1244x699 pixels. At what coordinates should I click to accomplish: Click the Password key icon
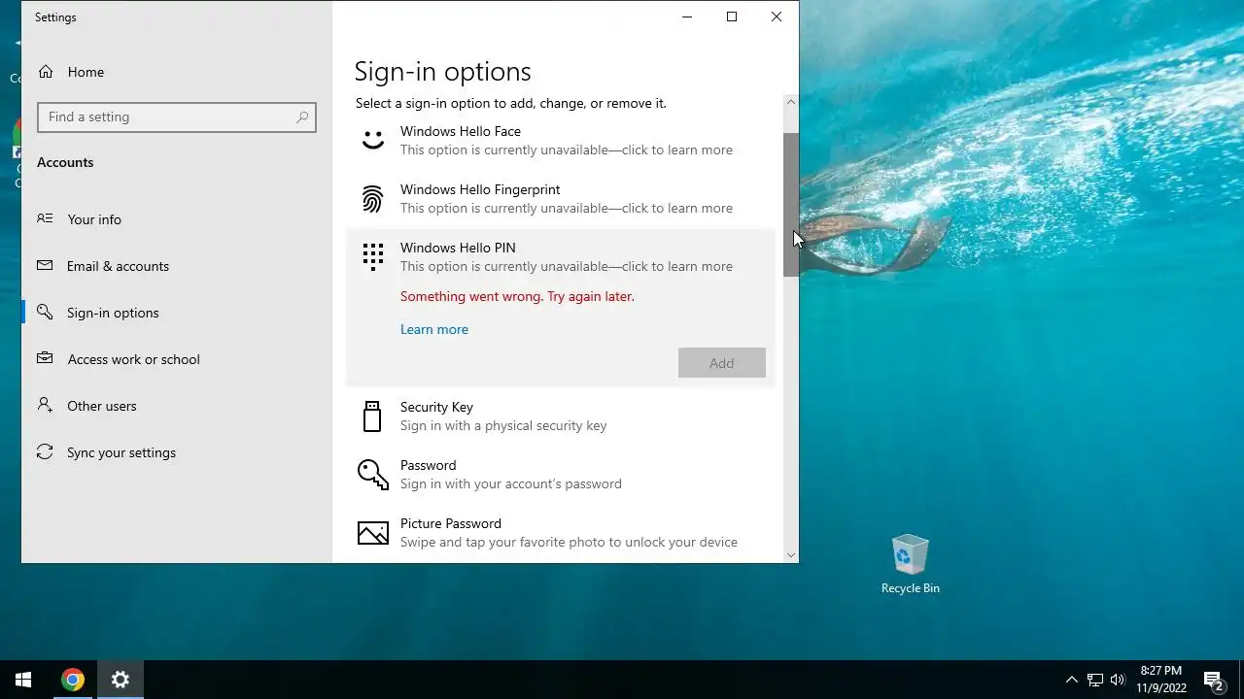(373, 474)
